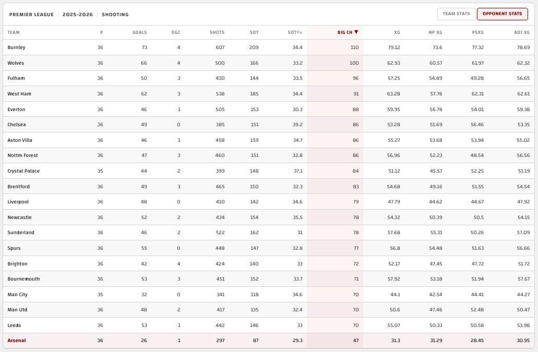Open the Wolves team row
Screen dimensions: 538x352
click(x=269, y=63)
